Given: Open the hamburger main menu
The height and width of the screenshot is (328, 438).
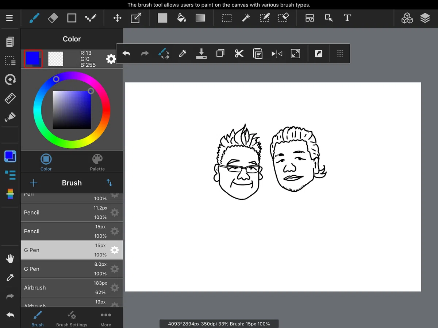Looking at the screenshot, I should [x=9, y=18].
